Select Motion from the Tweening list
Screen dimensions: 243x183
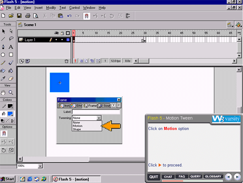[78, 126]
